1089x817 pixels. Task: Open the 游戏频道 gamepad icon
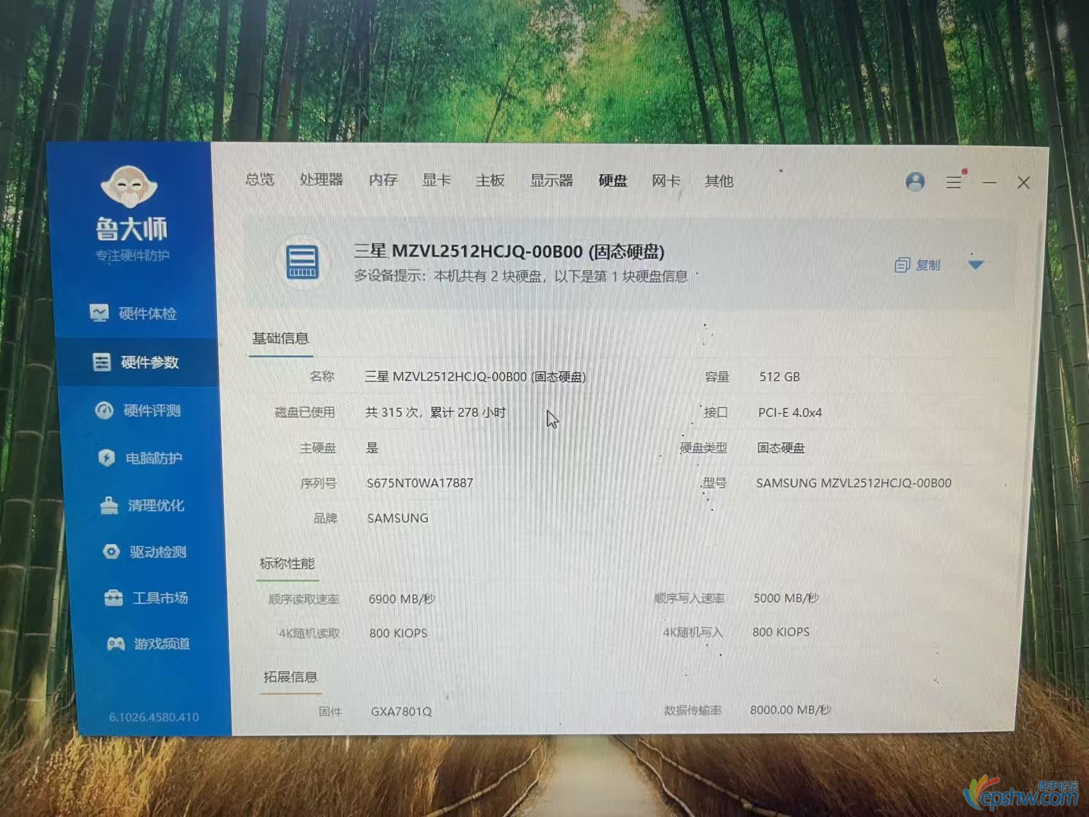tap(116, 643)
